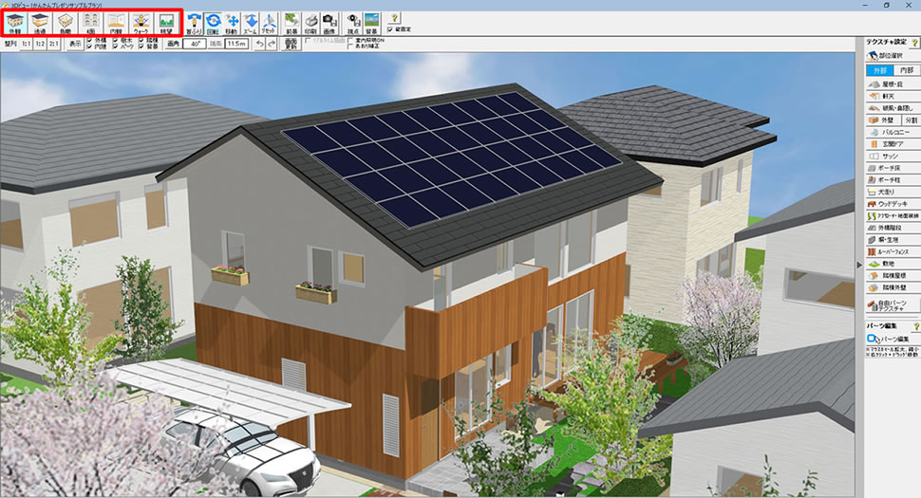Open help for テクスチャ設定 panel

pos(914,43)
